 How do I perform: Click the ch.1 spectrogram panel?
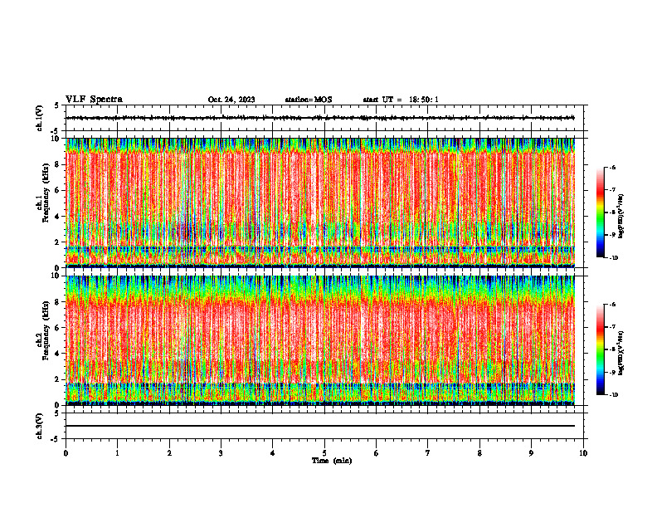coord(320,203)
